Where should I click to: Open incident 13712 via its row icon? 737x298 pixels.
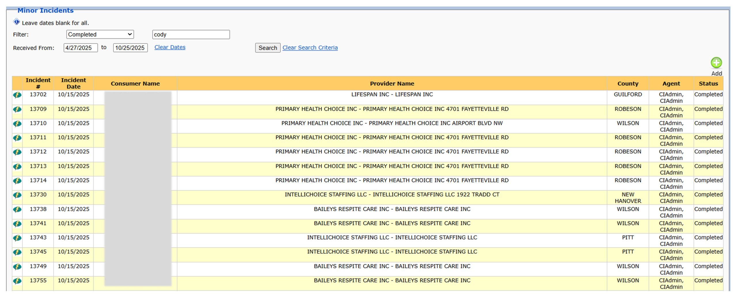[17, 152]
